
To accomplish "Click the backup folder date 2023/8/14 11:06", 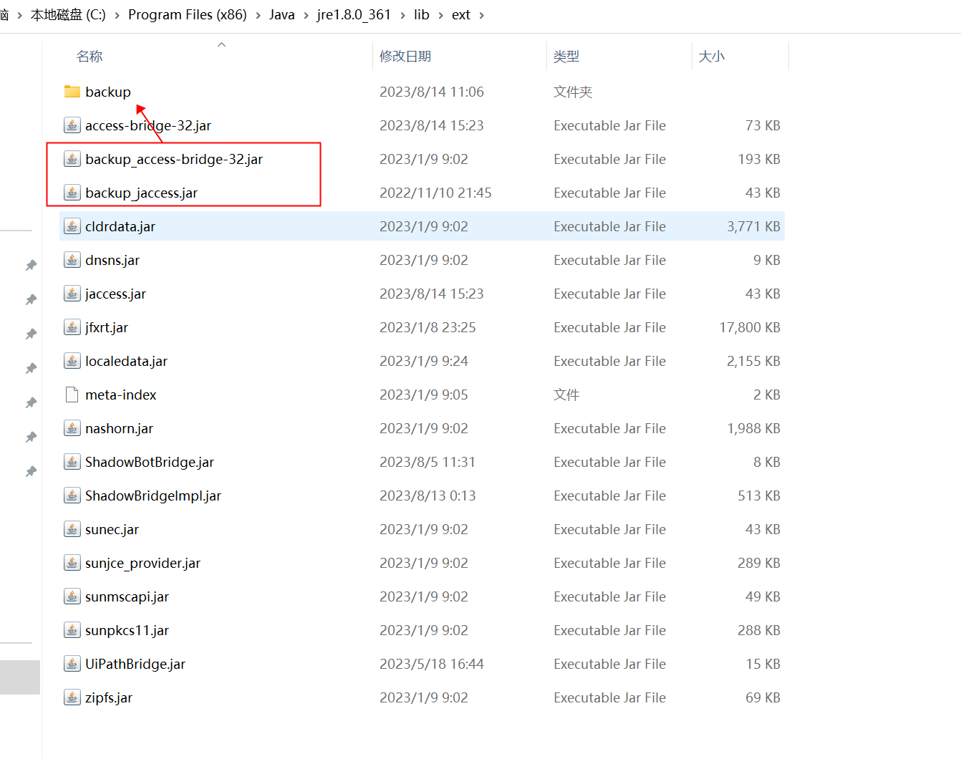I will coord(432,92).
